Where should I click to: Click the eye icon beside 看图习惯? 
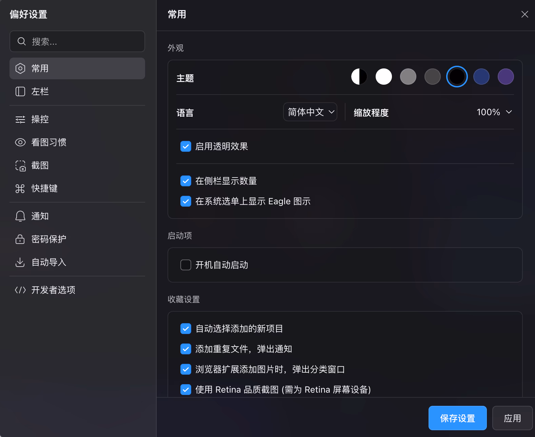tap(20, 142)
